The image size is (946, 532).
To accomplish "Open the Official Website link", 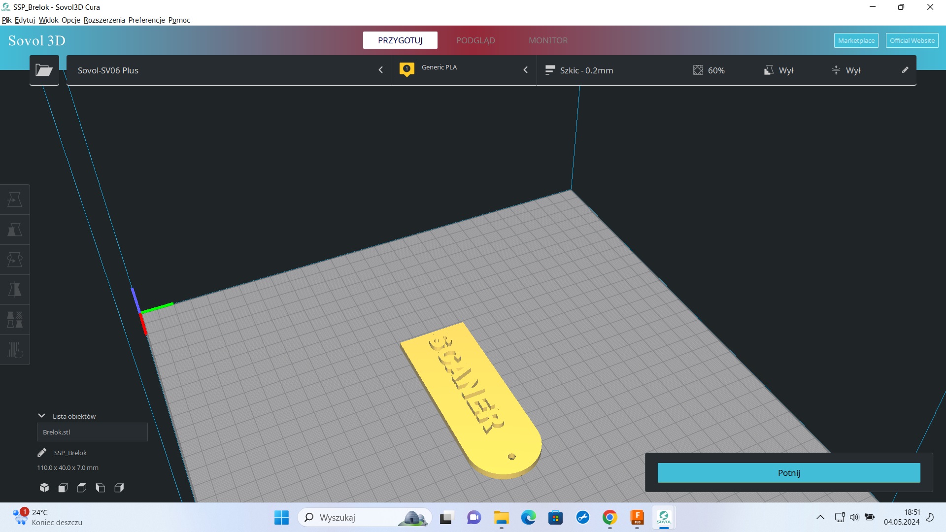I will click(x=912, y=40).
